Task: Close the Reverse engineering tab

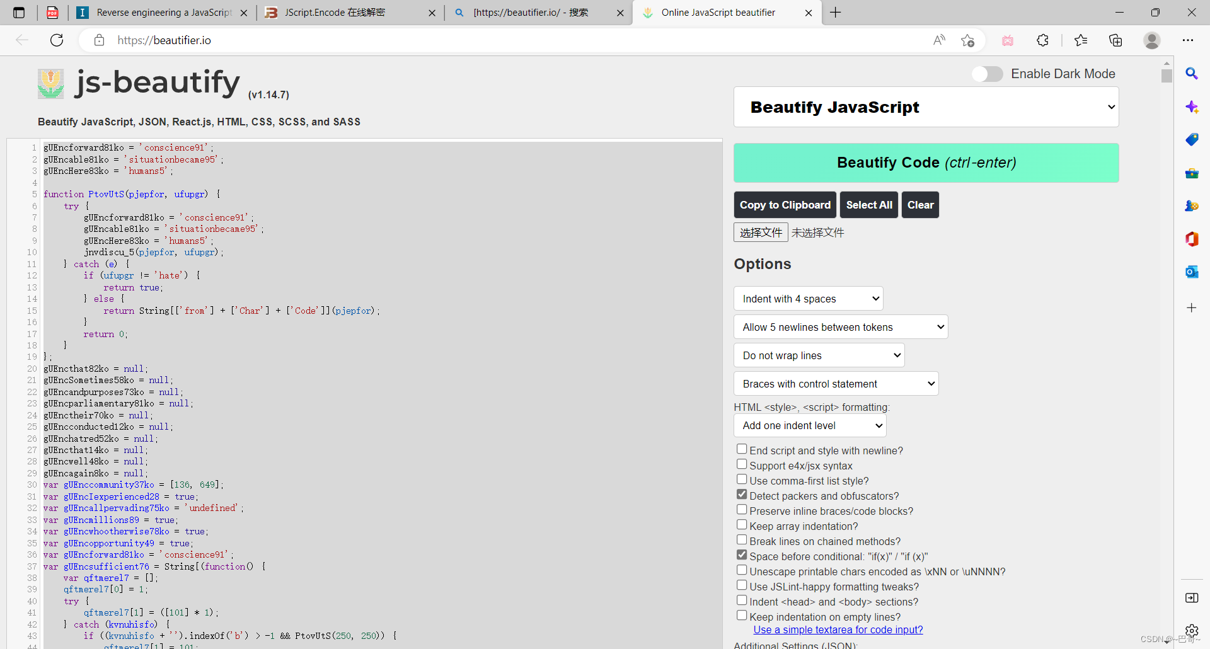Action: pyautogui.click(x=244, y=13)
